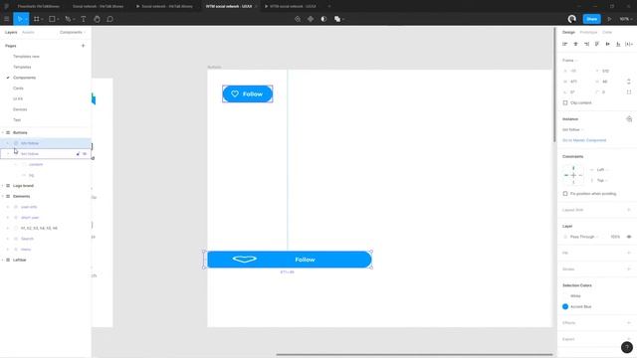Select the Pen tool
Image resolution: width=637 pixels, height=358 pixels.
(x=68, y=19)
